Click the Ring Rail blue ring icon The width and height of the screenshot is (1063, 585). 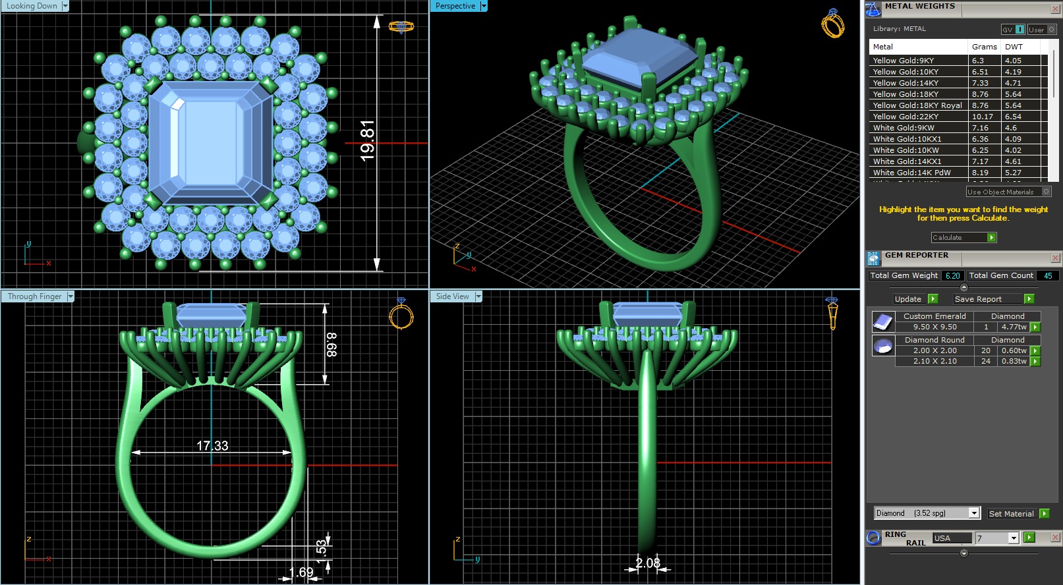(x=873, y=538)
